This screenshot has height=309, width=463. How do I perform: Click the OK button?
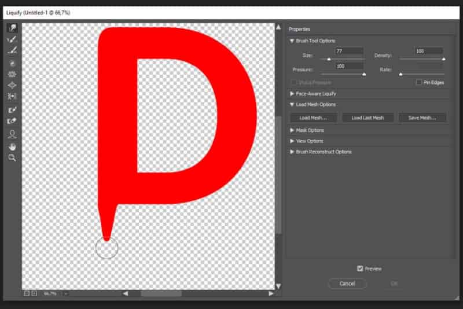(394, 284)
